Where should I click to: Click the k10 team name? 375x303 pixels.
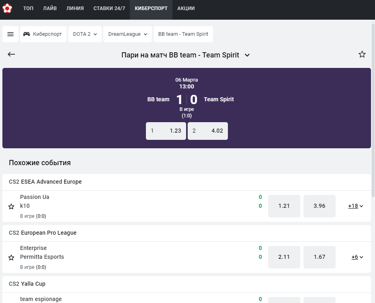(x=25, y=206)
